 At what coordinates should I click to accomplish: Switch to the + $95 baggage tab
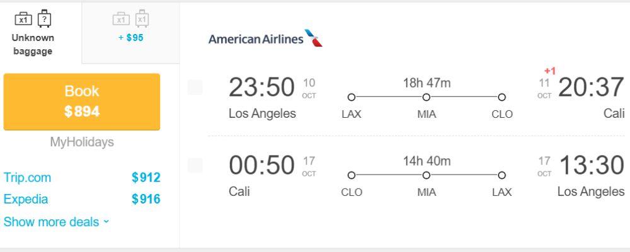130,33
